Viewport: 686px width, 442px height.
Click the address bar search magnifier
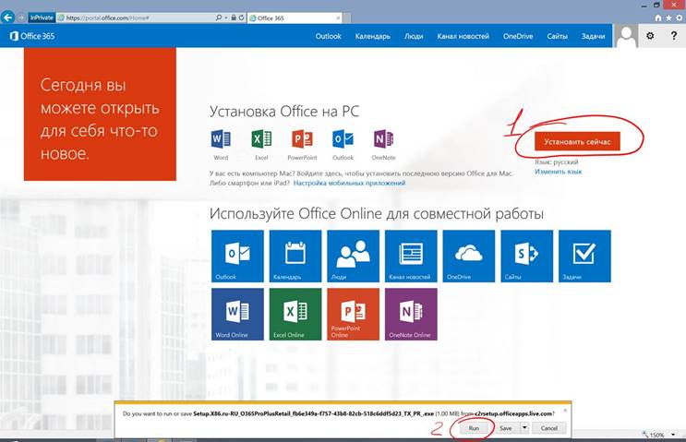point(219,18)
